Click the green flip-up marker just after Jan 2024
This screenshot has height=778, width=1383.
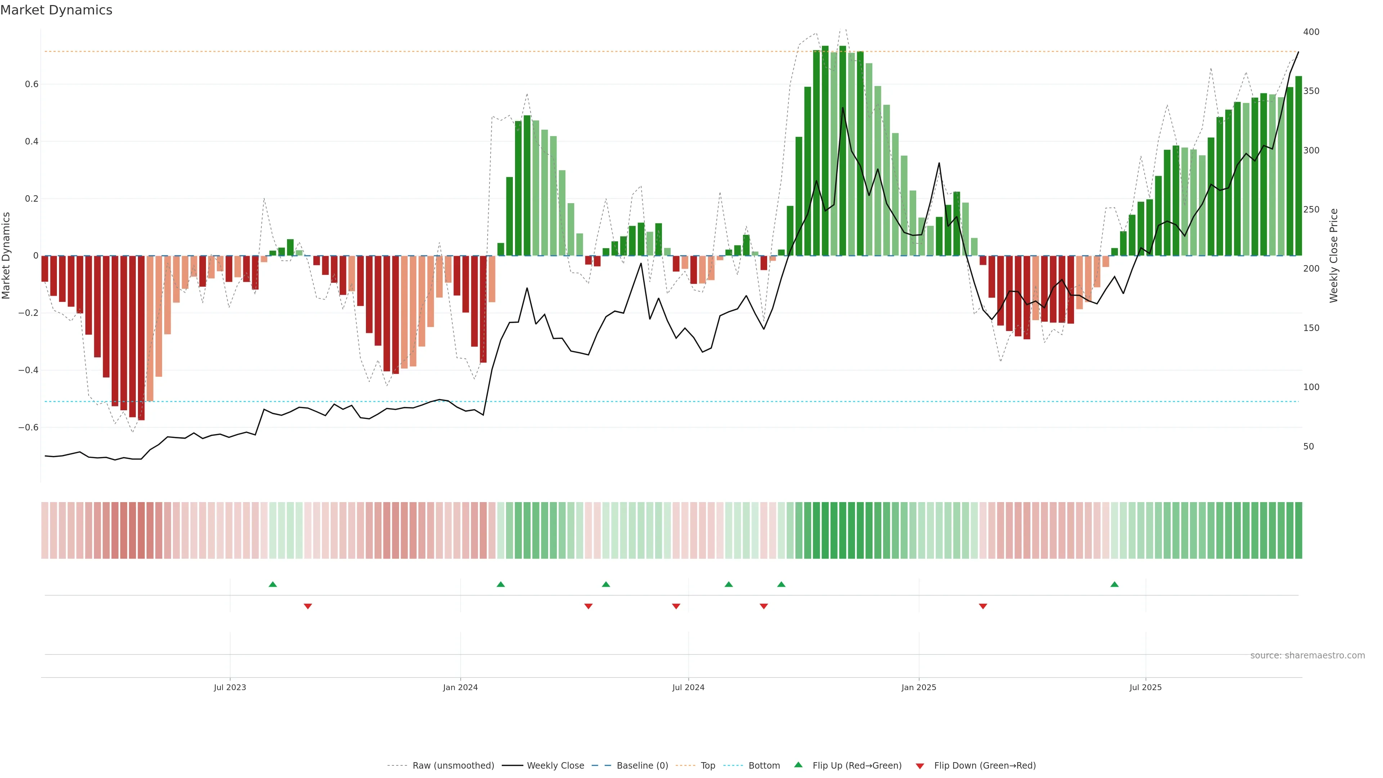501,584
